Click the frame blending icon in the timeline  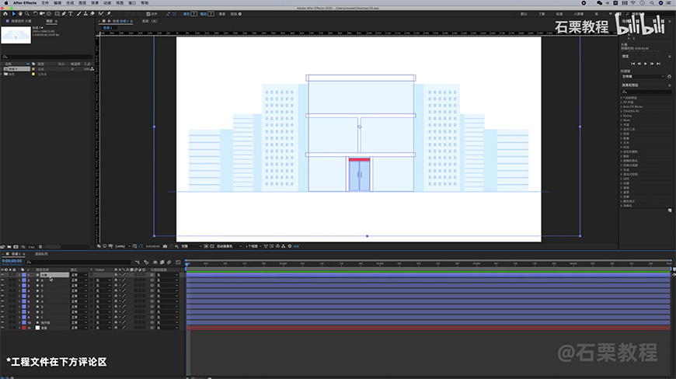(x=162, y=263)
